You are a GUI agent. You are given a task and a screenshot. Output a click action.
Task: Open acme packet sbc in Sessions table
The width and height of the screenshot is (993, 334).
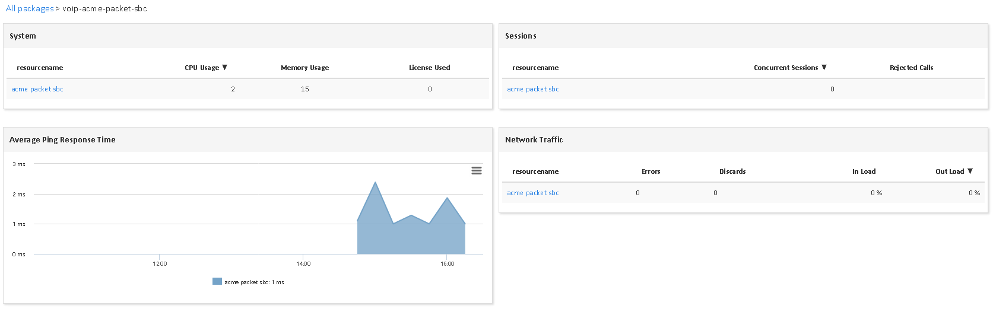(x=532, y=89)
